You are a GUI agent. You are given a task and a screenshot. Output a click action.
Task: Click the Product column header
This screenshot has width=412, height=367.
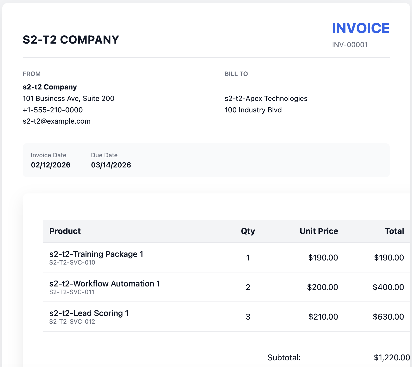click(65, 231)
